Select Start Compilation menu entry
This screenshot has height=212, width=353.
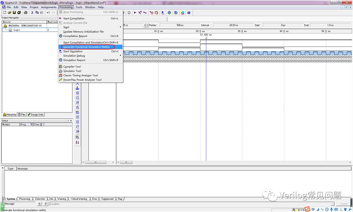click(x=90, y=18)
